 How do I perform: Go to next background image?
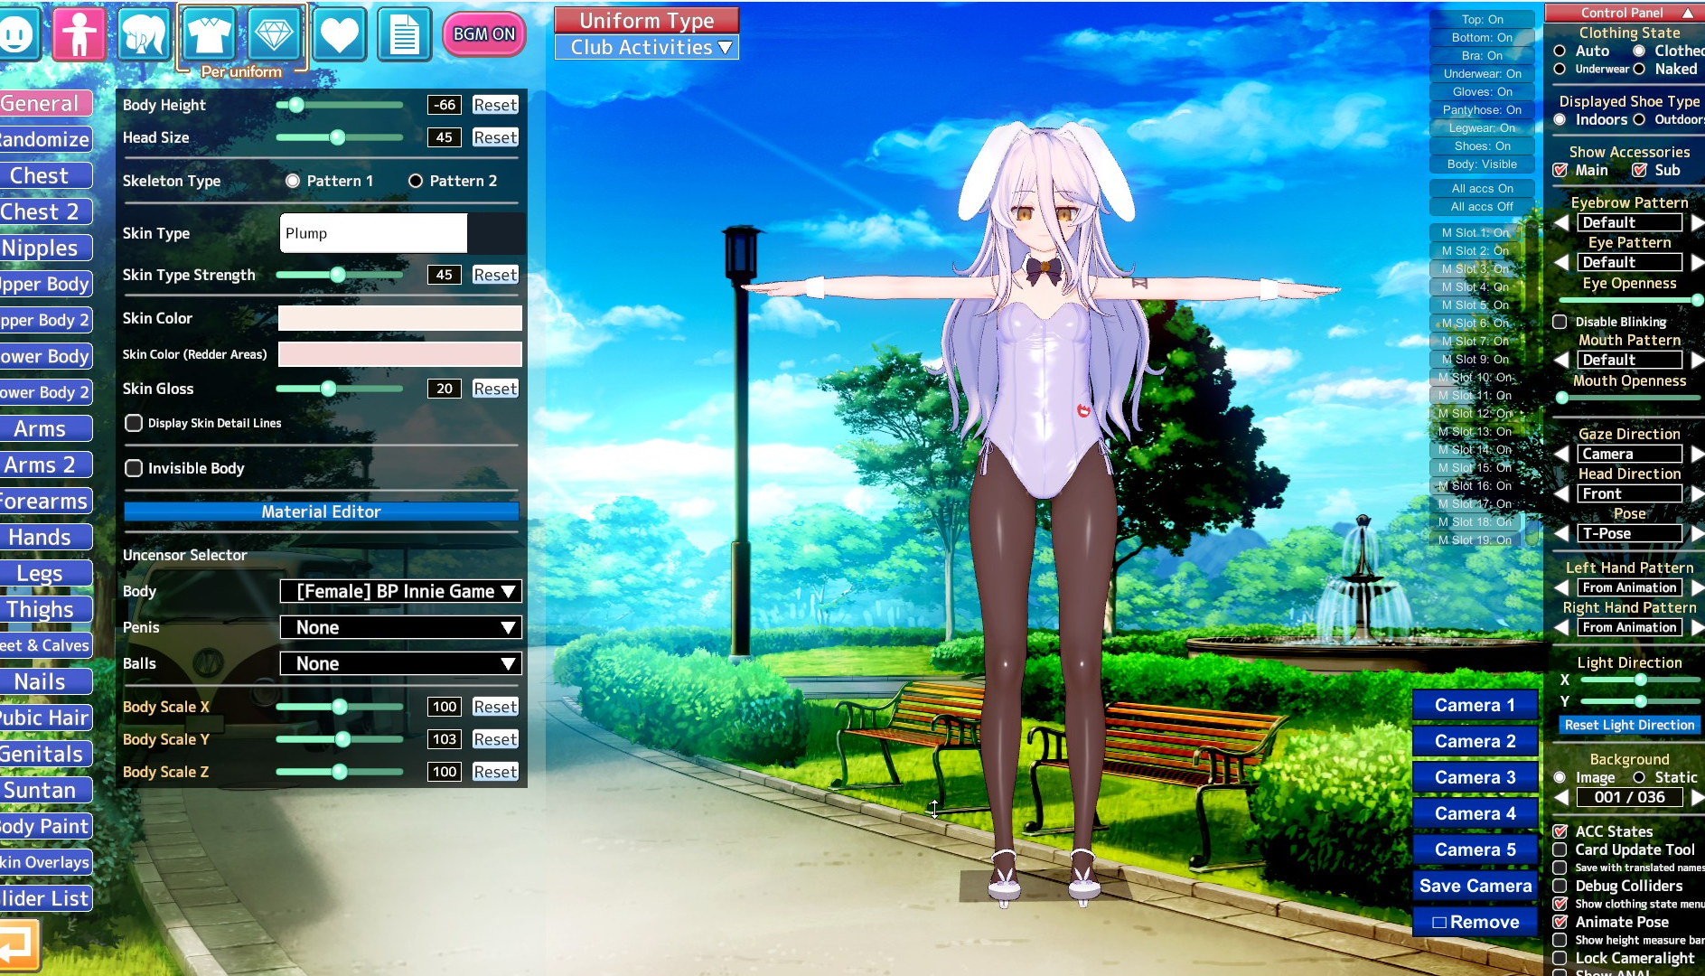coord(1697,797)
